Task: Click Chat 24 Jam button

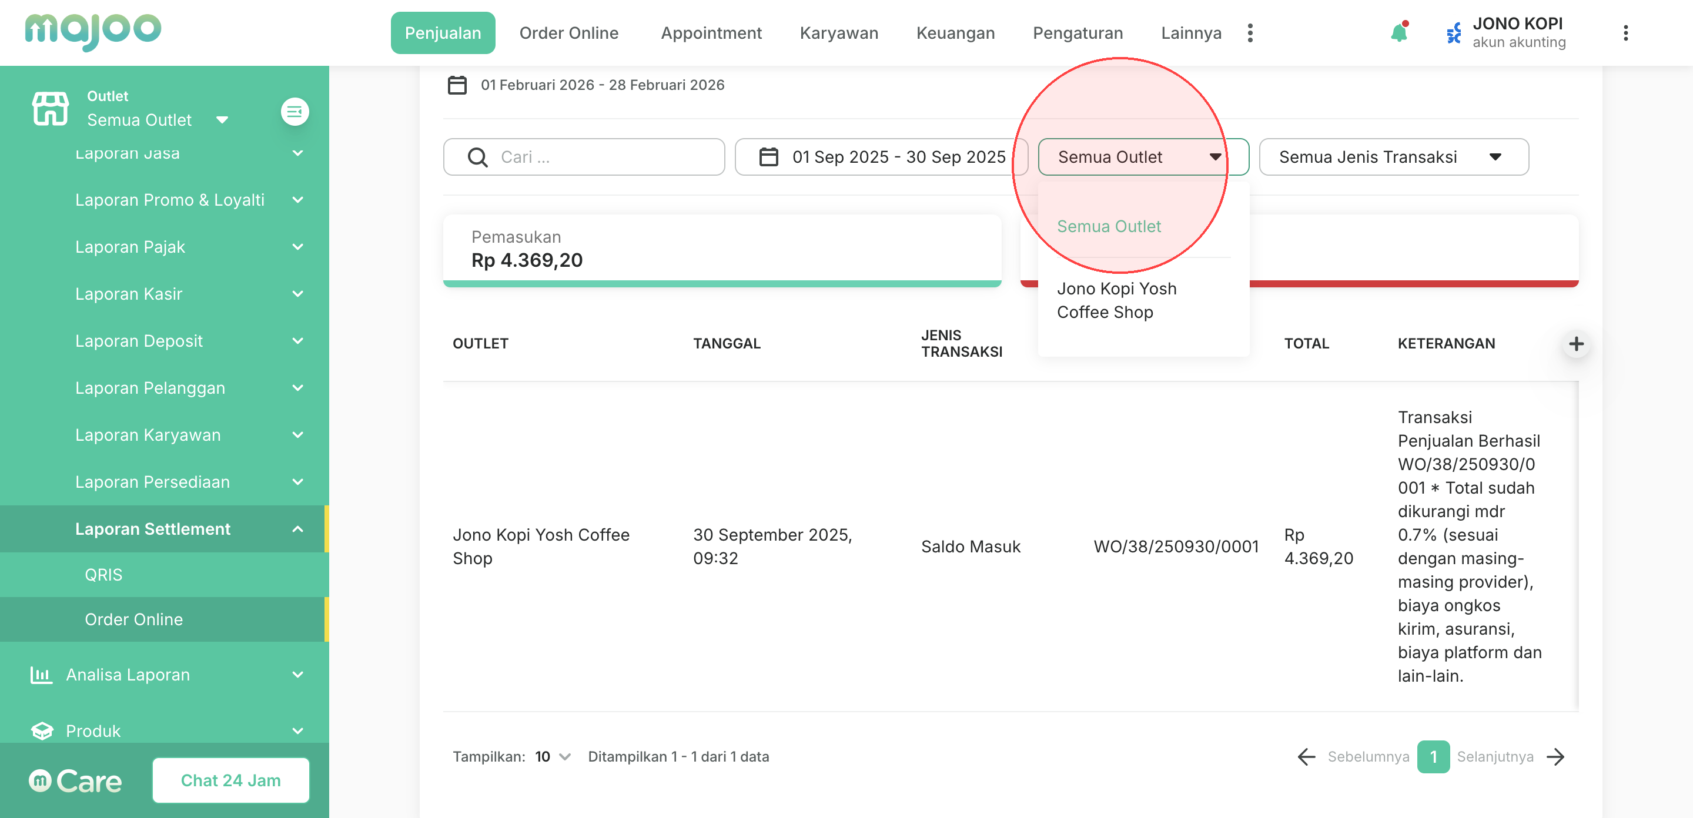Action: [x=230, y=780]
